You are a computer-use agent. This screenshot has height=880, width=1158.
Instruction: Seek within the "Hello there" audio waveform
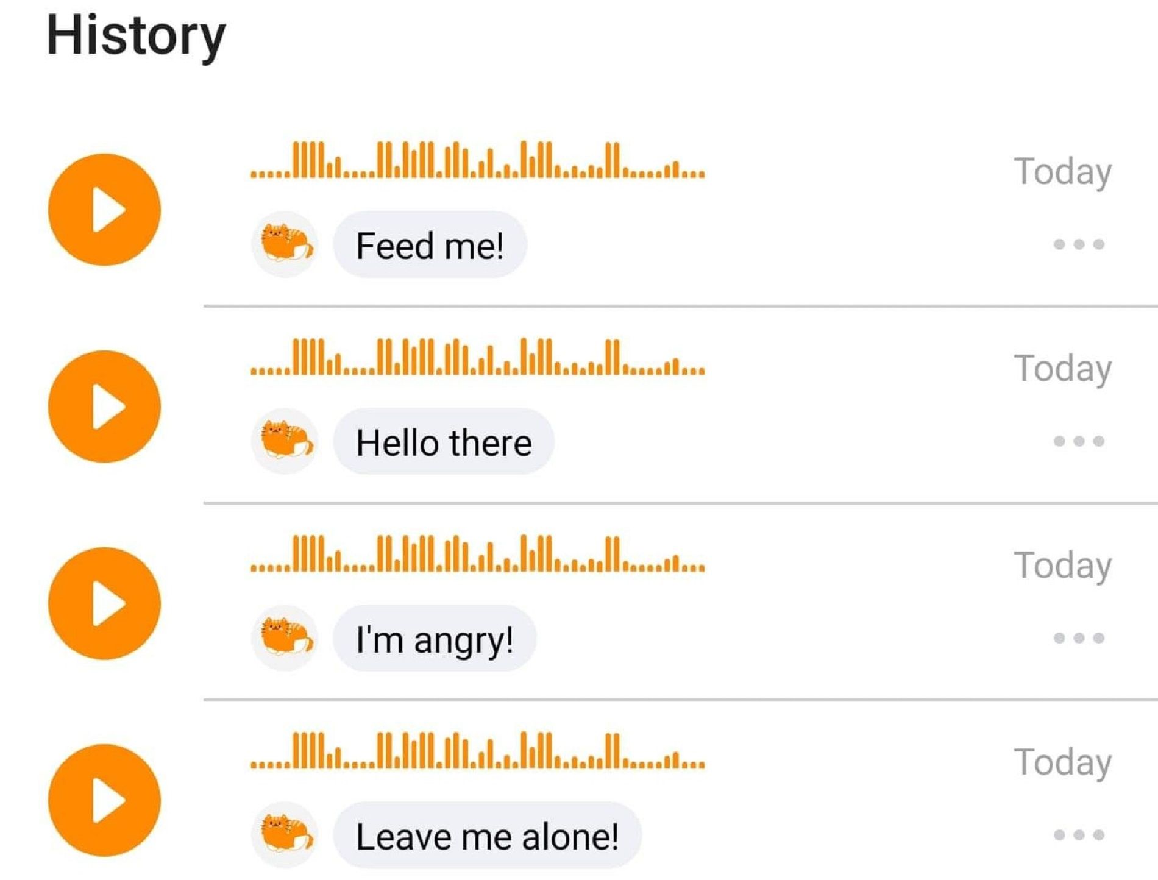[478, 357]
